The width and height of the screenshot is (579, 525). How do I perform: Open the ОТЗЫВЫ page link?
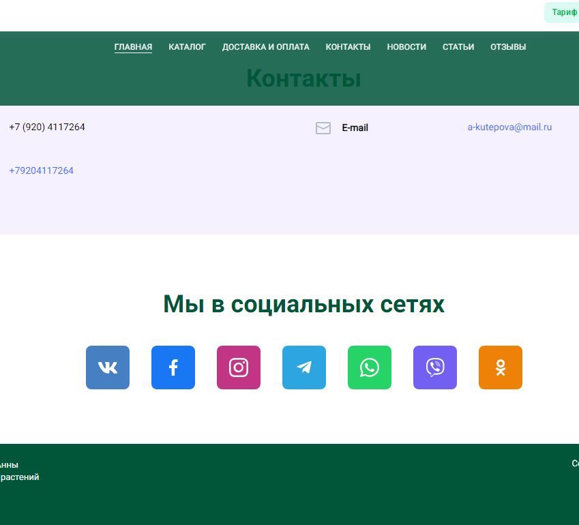(508, 47)
